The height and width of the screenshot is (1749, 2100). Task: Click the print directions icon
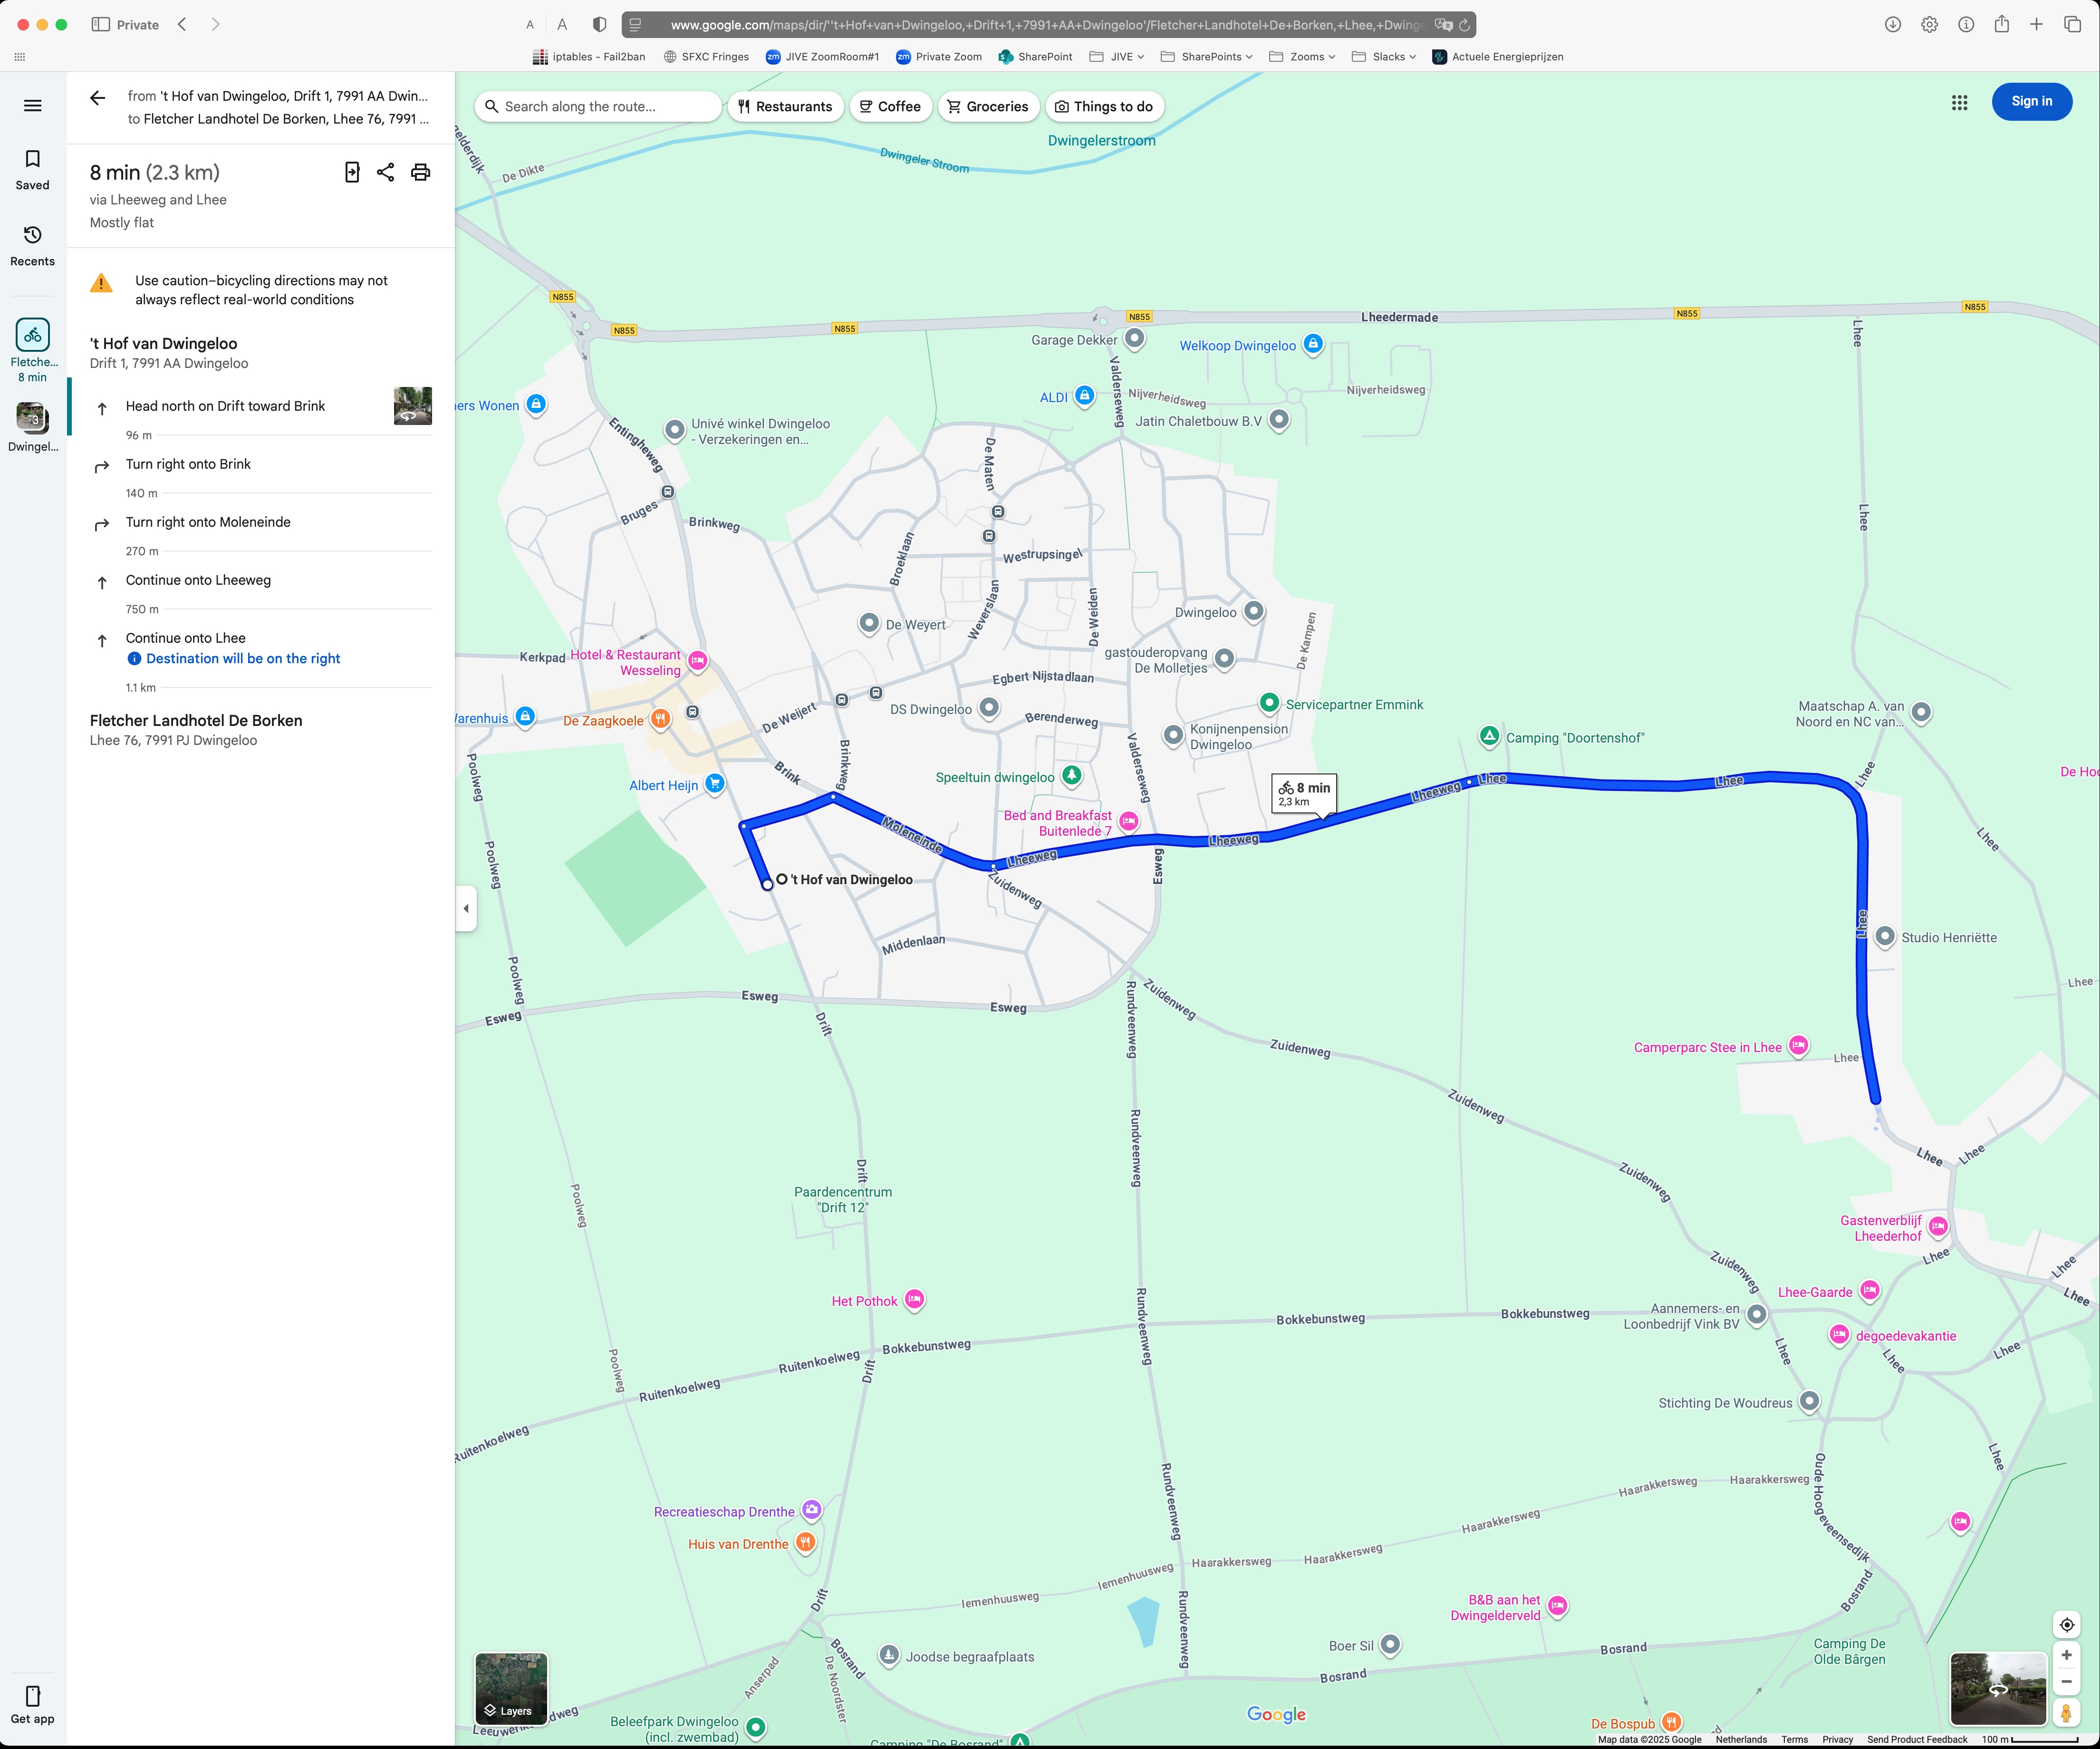(421, 172)
